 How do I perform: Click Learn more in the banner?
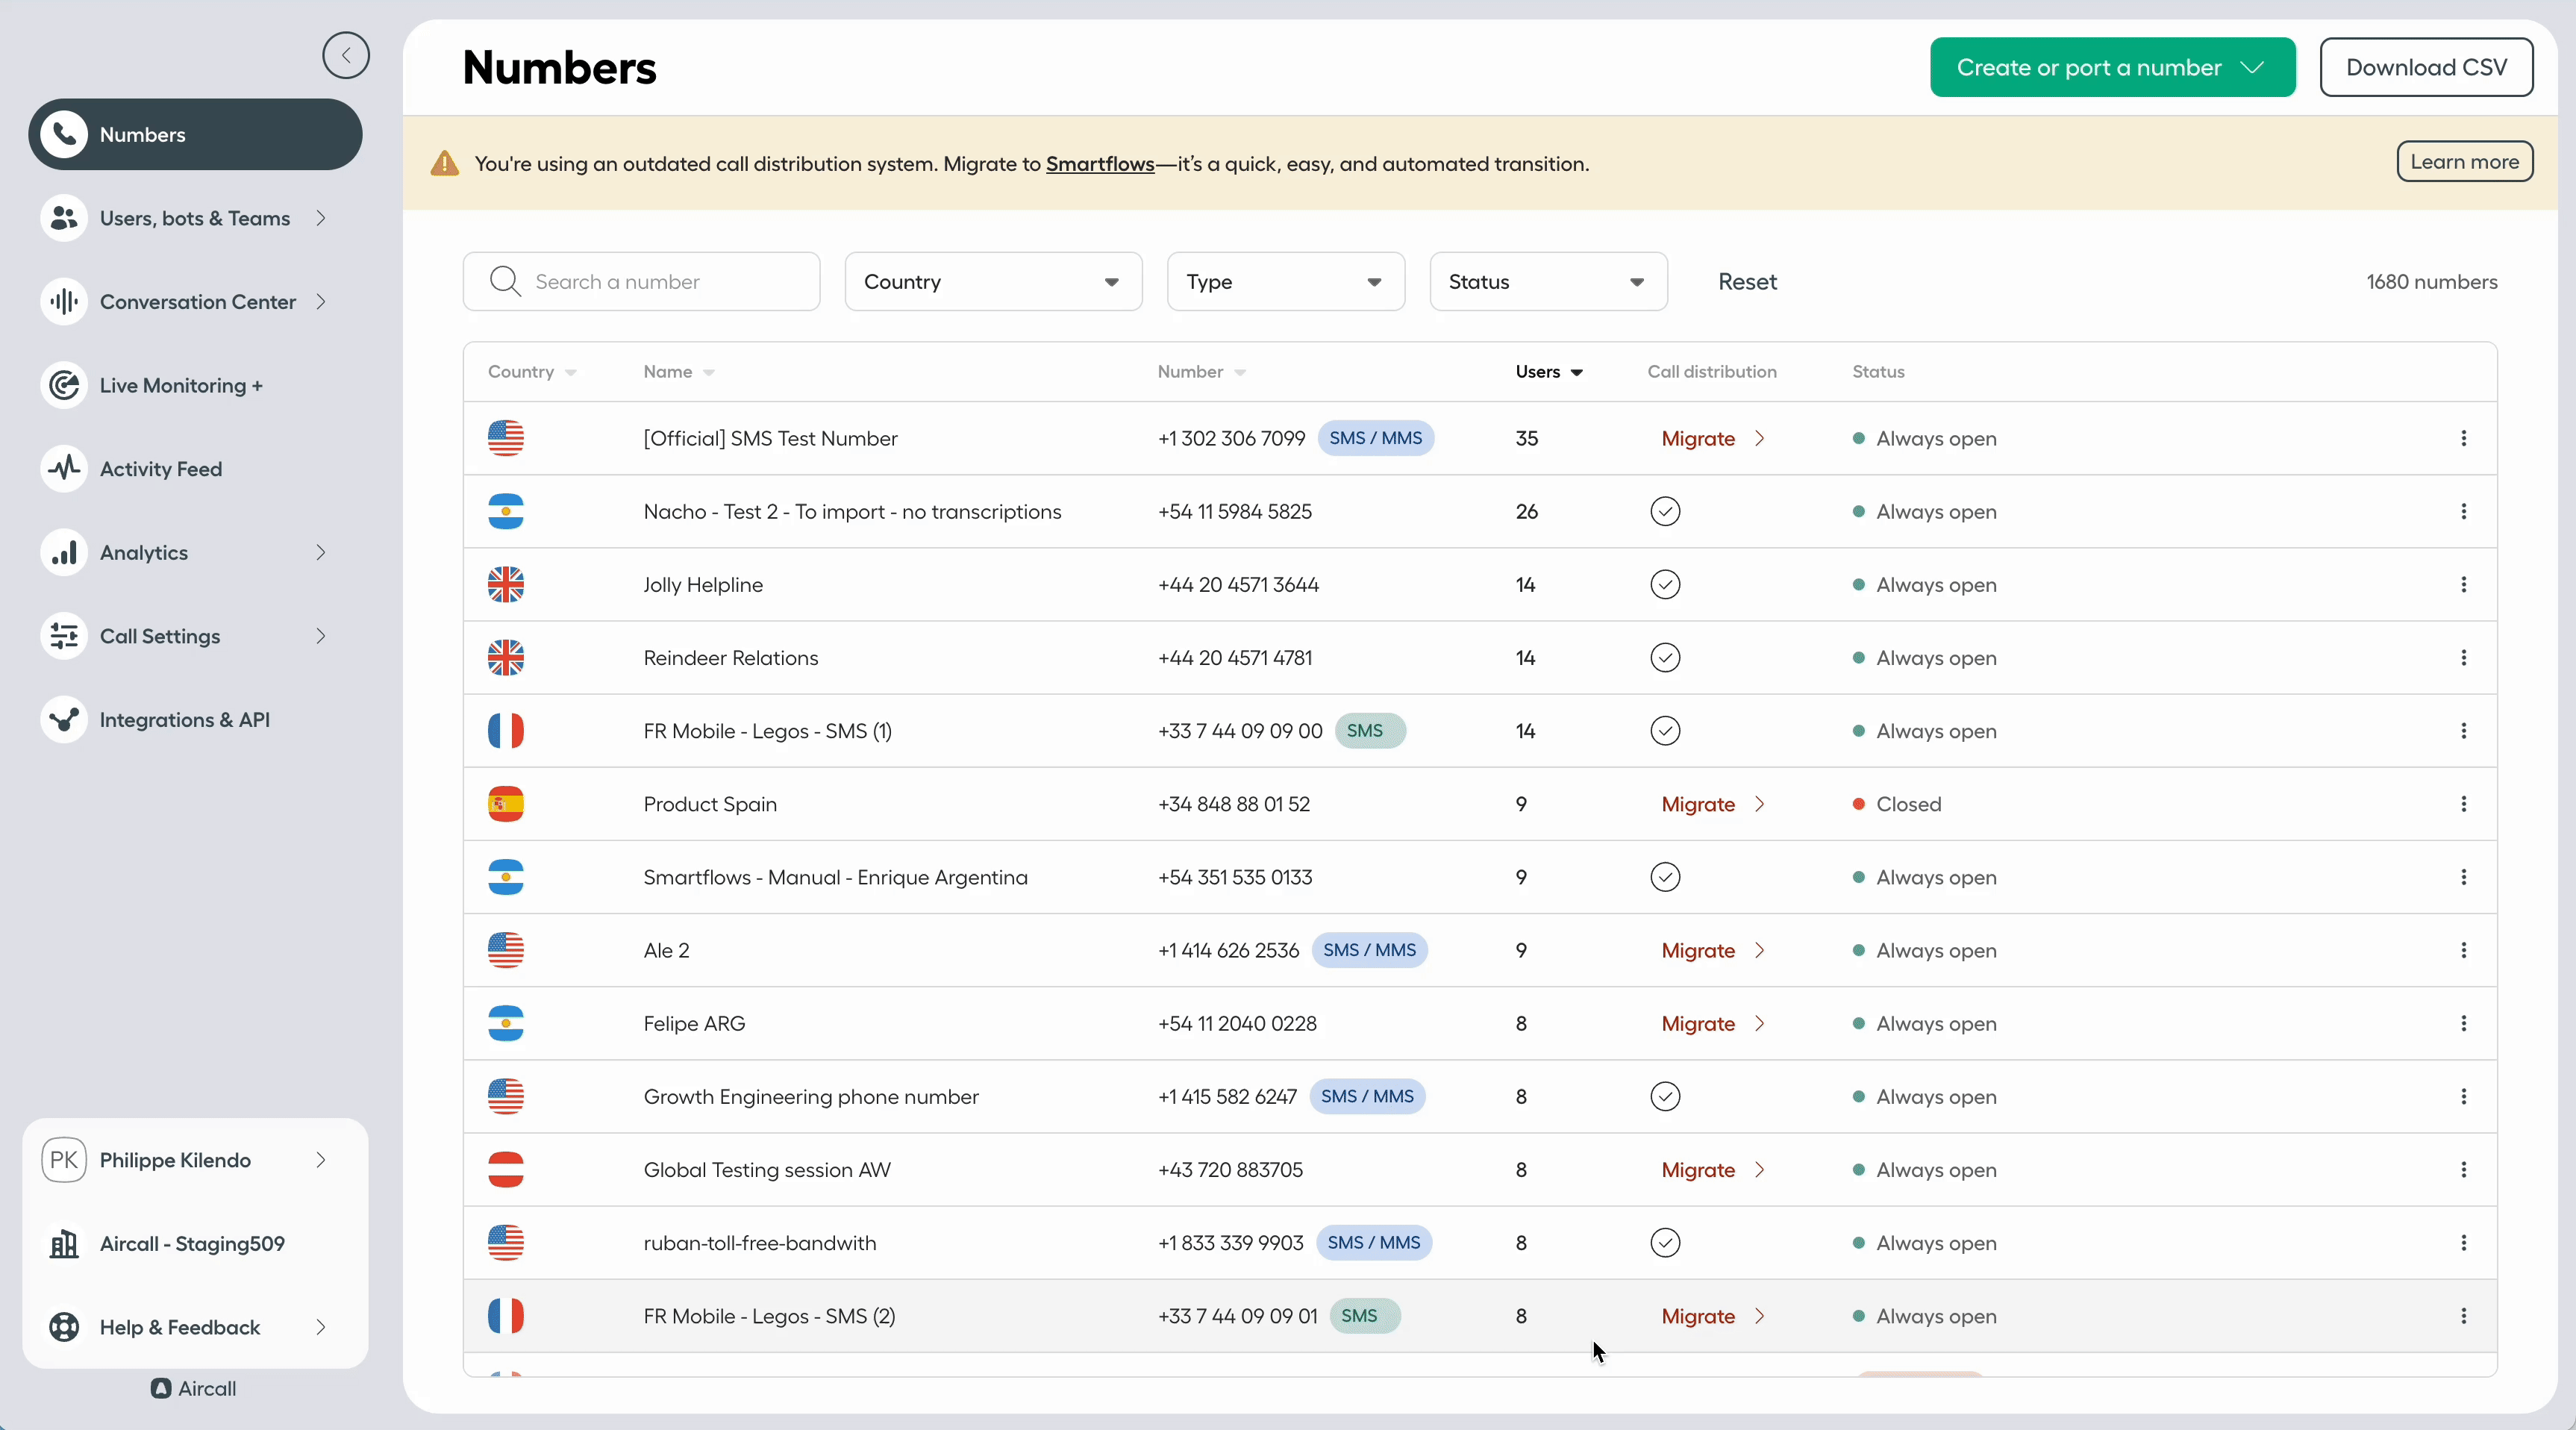click(2464, 162)
